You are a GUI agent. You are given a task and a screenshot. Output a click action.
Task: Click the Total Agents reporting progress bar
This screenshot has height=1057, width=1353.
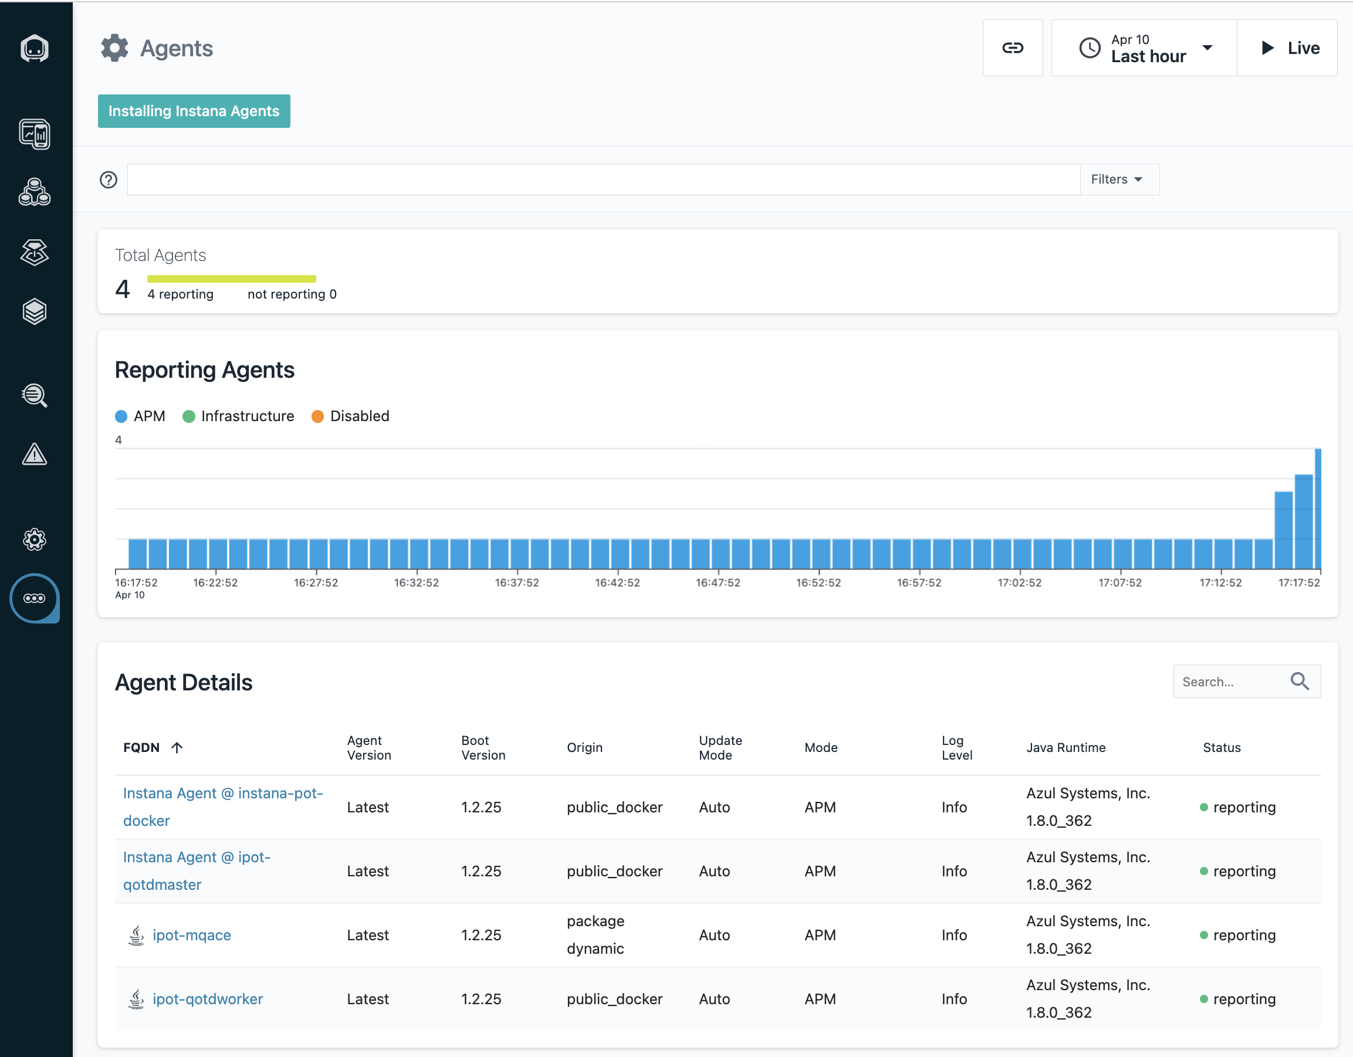tap(232, 279)
